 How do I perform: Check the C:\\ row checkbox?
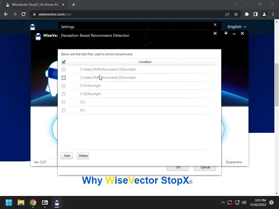[x=63, y=102]
